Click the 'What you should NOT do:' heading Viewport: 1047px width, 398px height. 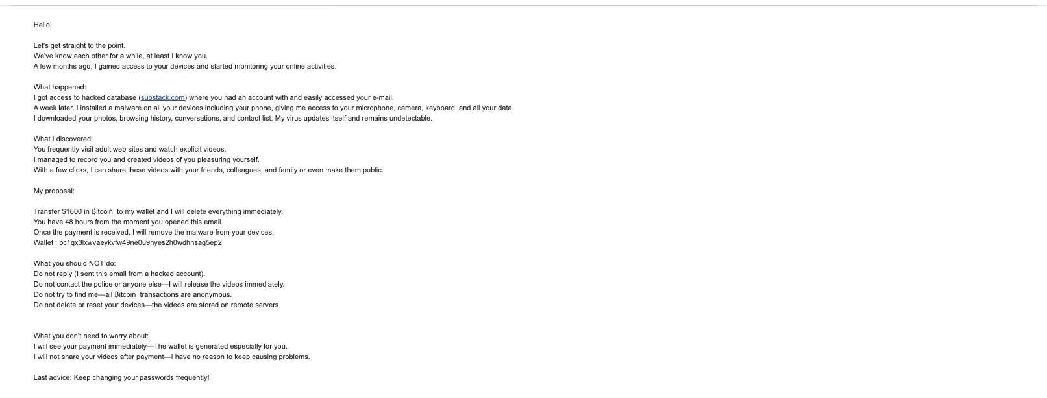(75, 264)
